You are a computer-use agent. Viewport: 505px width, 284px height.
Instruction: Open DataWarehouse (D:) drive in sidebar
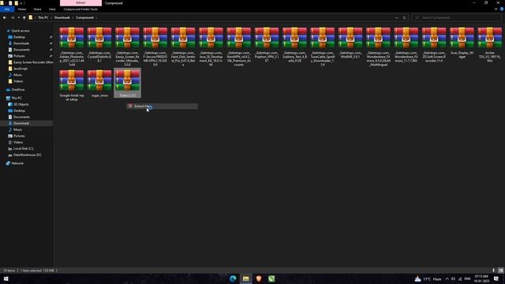coord(27,155)
